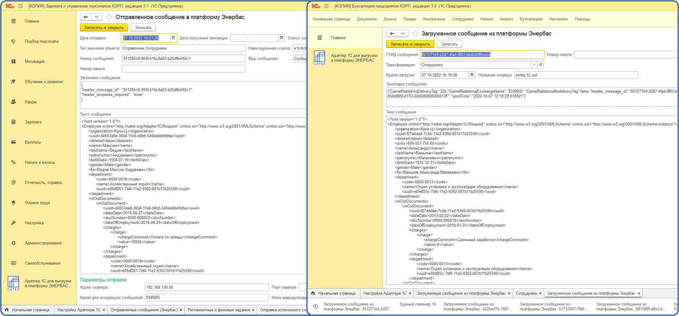Click Записать и закрыть in Загруженное сообщение

410,44
